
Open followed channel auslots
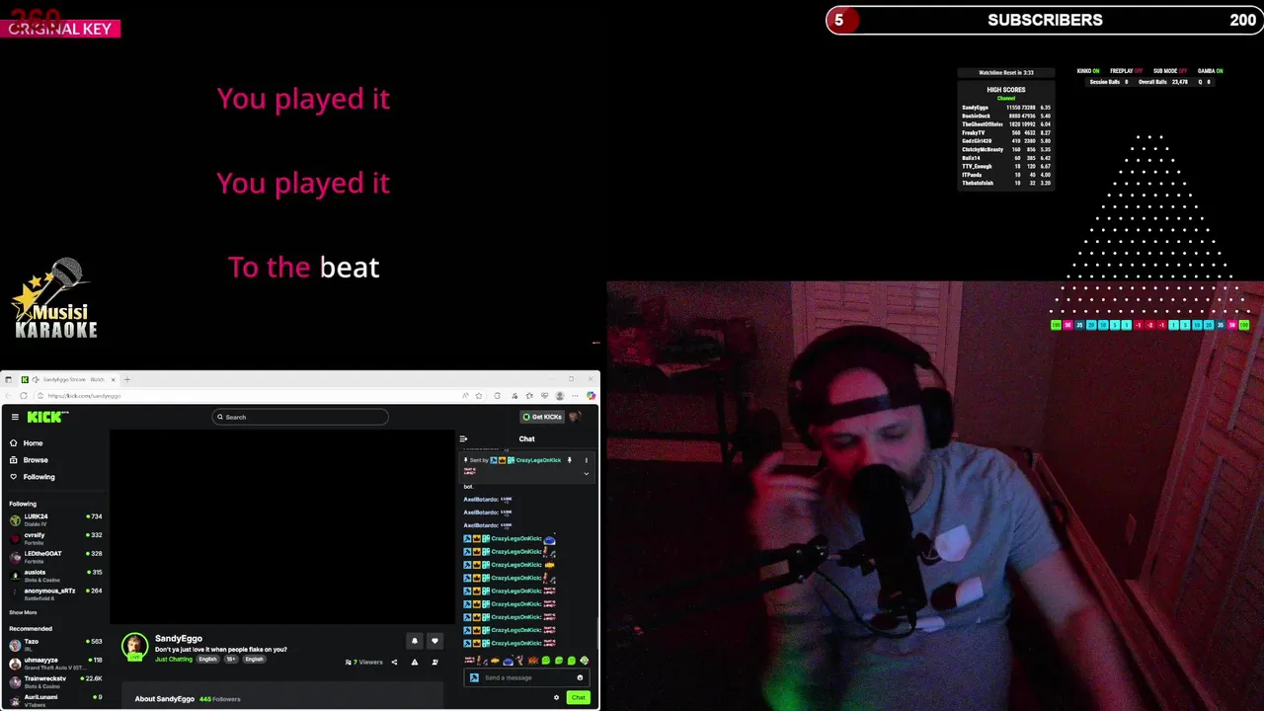(x=55, y=575)
